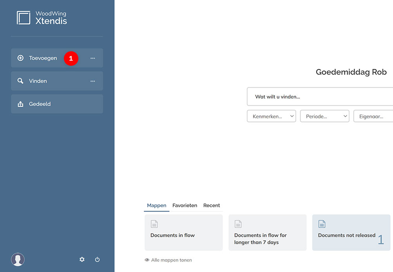Click the magnifier icon beside Vinden
Screen dimensions: 393x272
21,81
